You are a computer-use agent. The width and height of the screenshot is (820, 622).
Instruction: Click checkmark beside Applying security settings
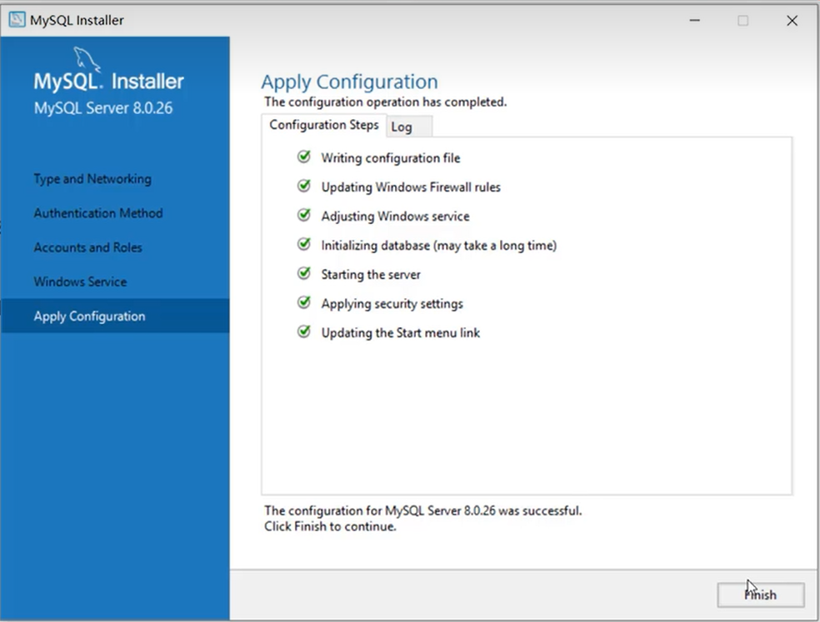304,302
